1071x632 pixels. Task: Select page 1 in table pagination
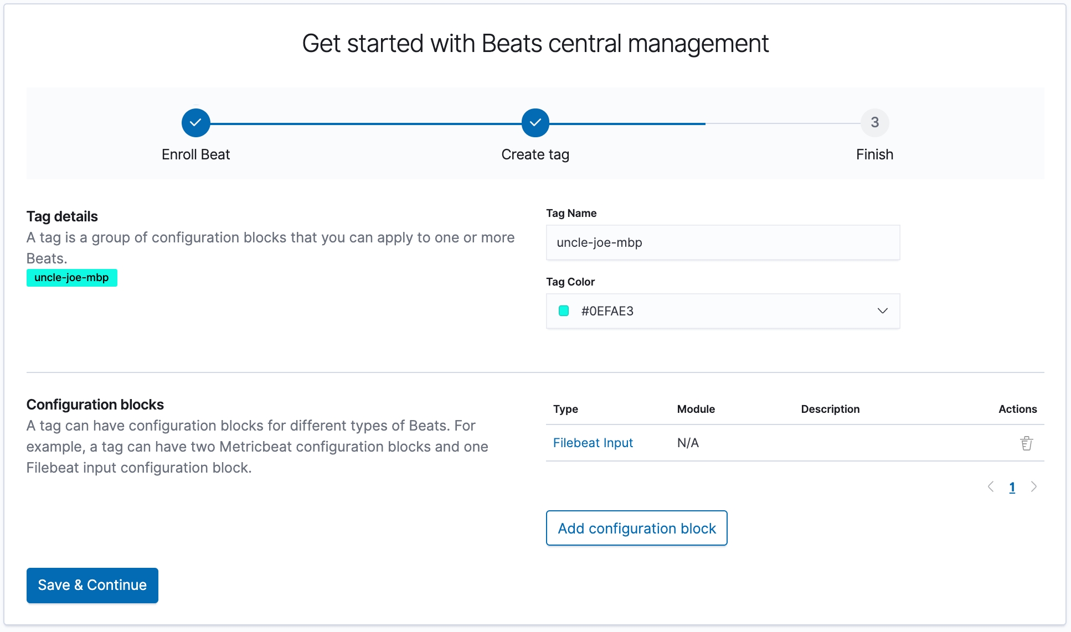coord(1012,487)
